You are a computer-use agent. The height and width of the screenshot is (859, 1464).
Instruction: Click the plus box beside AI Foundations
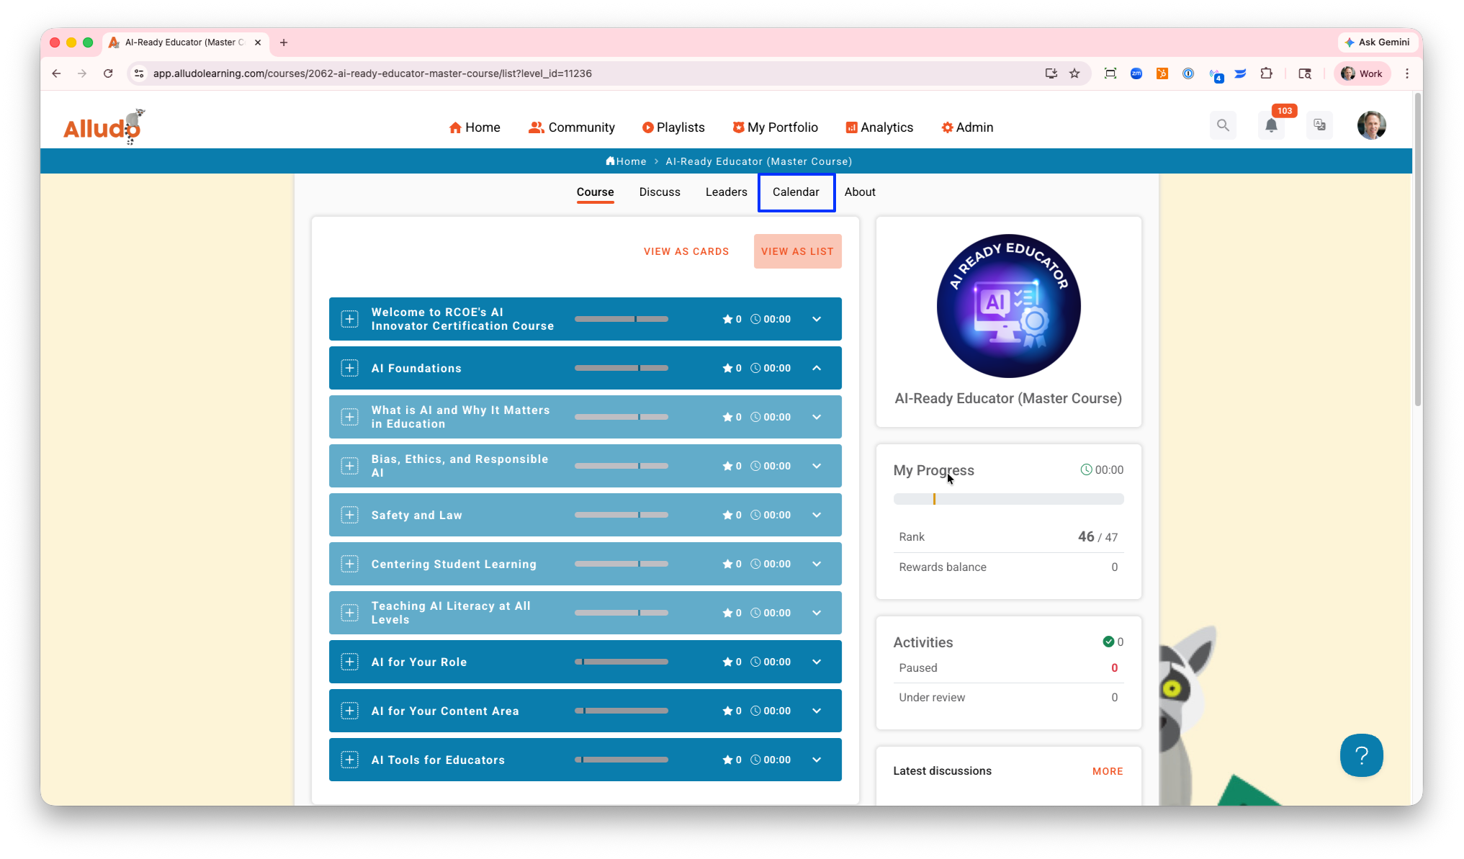point(349,368)
